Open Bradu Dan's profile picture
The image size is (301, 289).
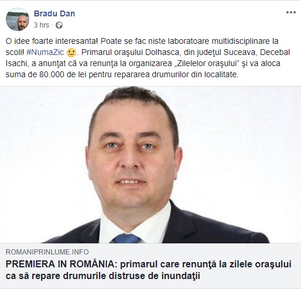tap(18, 19)
